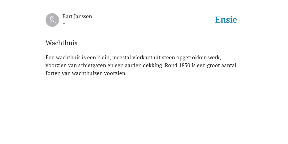Select the author name Bart Janssen
Screen dimensions: 288x144
(x=77, y=17)
